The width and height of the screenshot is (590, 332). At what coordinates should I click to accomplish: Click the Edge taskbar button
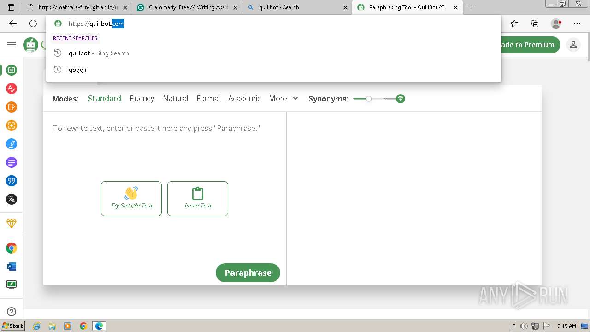pos(99,326)
